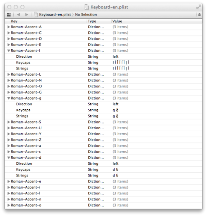207x216 pixels.
Task: Open the related items grid menu
Action: (x=9, y=15)
